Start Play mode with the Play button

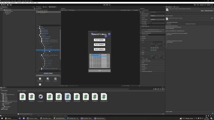click(x=104, y=5)
